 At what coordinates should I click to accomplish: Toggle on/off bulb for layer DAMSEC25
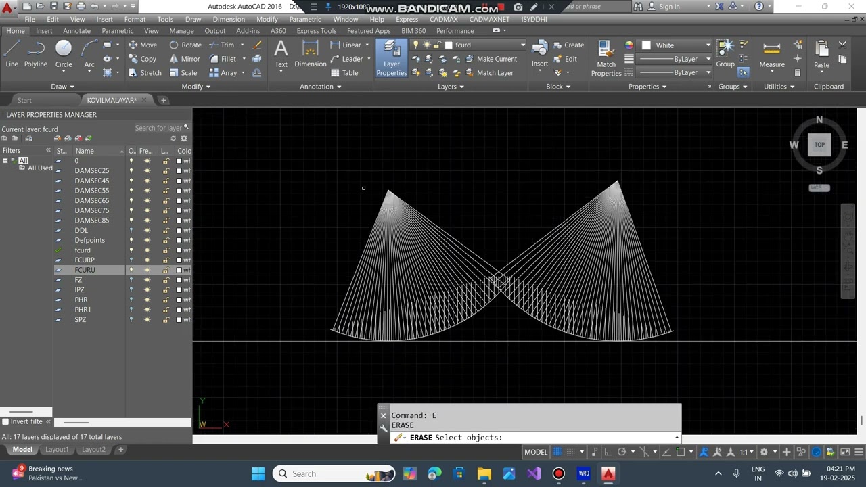131,170
